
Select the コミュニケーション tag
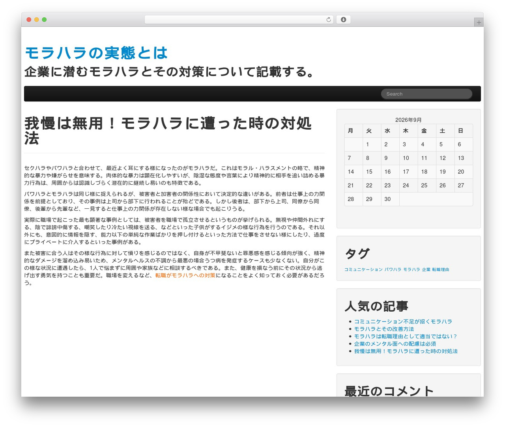pos(363,269)
